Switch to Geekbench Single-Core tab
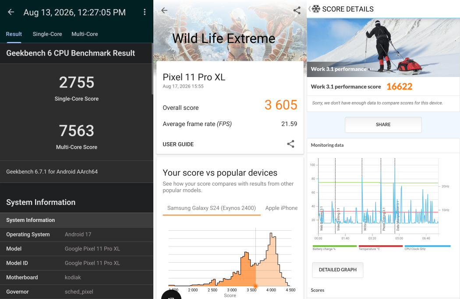The height and width of the screenshot is (299, 460). point(47,34)
